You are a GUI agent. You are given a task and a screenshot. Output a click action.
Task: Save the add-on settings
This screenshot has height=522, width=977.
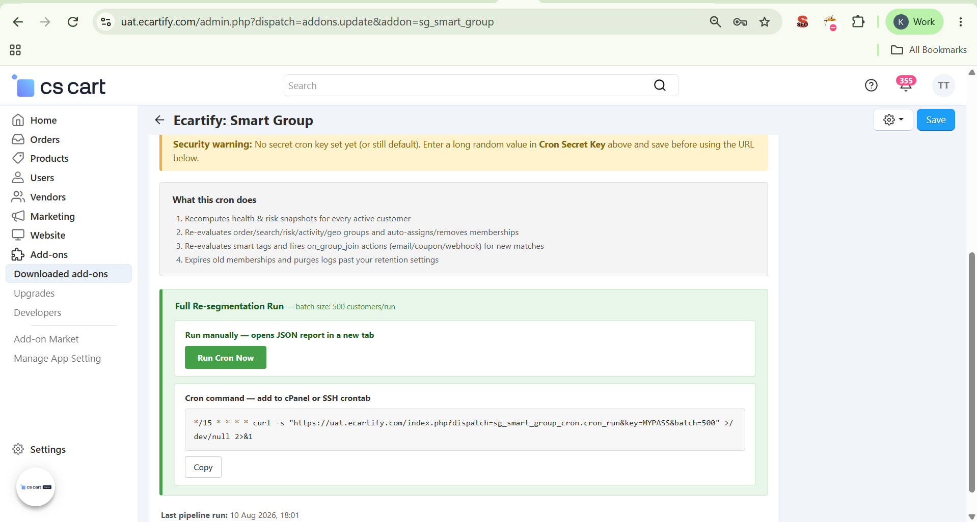point(936,120)
